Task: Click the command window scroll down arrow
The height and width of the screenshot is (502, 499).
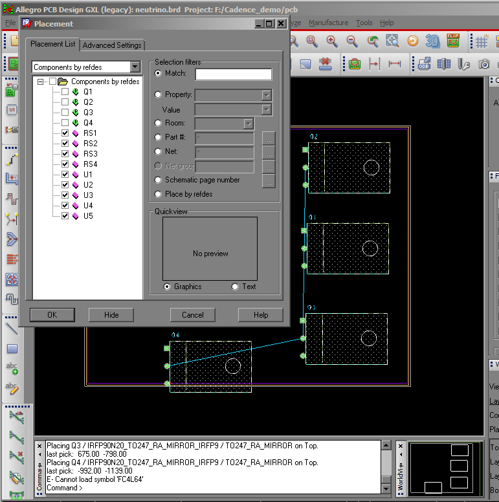Action: [386, 489]
